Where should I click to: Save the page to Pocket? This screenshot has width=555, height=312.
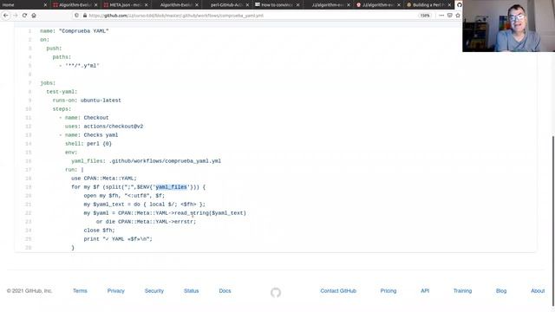(x=449, y=16)
